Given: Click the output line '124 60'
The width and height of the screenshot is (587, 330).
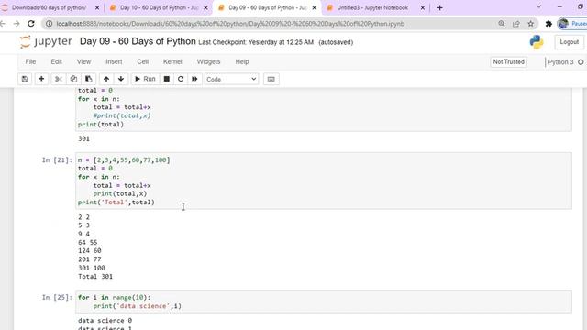Looking at the screenshot, I should pos(90,250).
